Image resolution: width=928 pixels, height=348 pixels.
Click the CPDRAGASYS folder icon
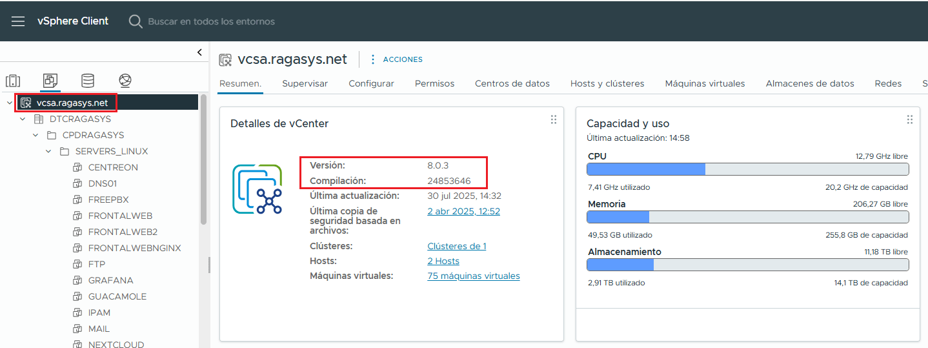point(52,135)
